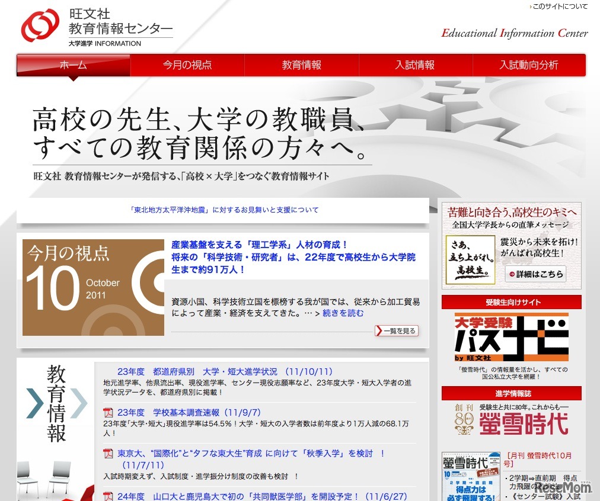Open the PDF icon beside 学校基本調査速報
Screen dimensions: 600x501
click(x=108, y=413)
